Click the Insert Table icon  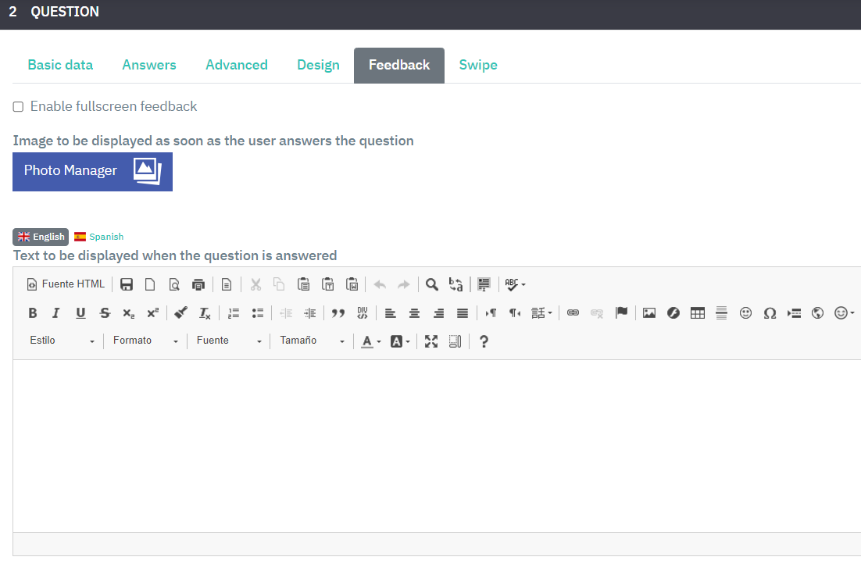[x=698, y=312]
